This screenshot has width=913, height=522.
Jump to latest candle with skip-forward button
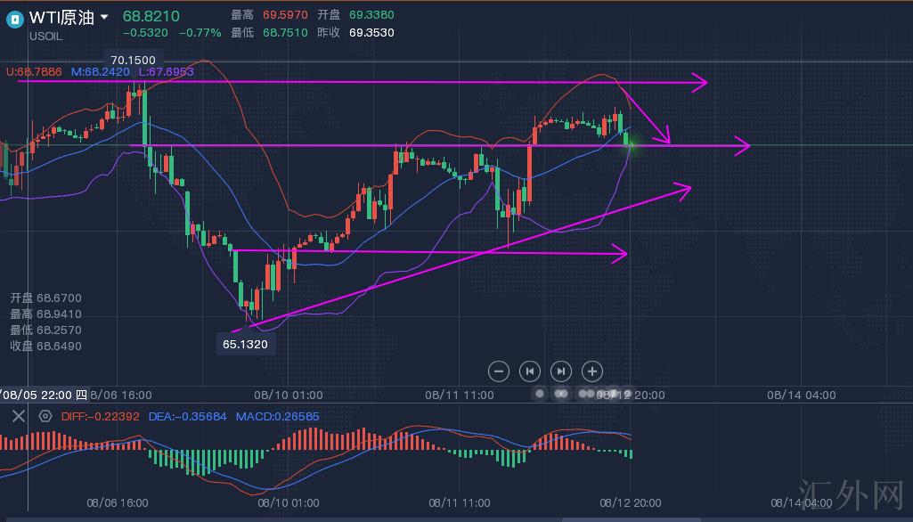[x=561, y=371]
